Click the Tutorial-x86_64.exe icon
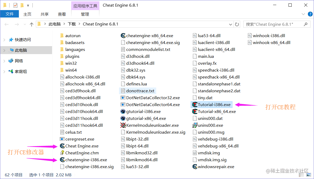The image size is (314, 179). coord(195,111)
